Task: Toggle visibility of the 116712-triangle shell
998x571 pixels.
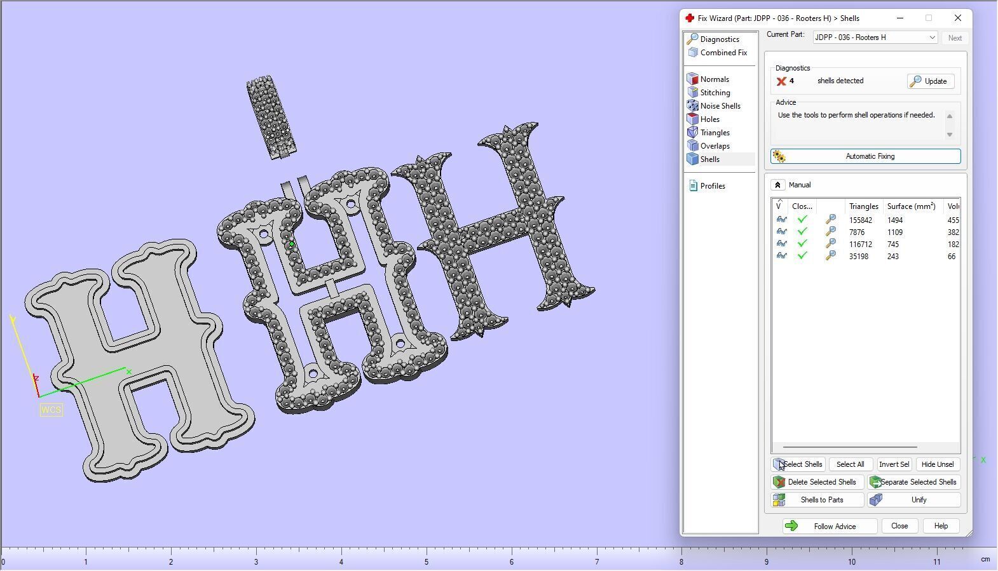Action: (781, 244)
